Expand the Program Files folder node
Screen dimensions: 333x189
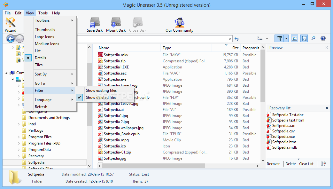(x=19, y=137)
